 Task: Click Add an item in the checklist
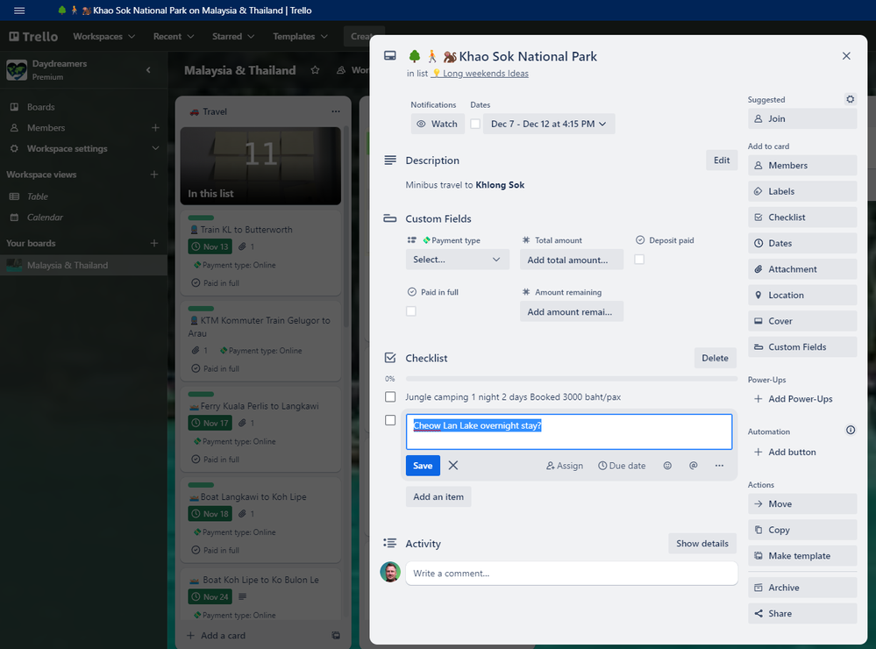point(438,497)
